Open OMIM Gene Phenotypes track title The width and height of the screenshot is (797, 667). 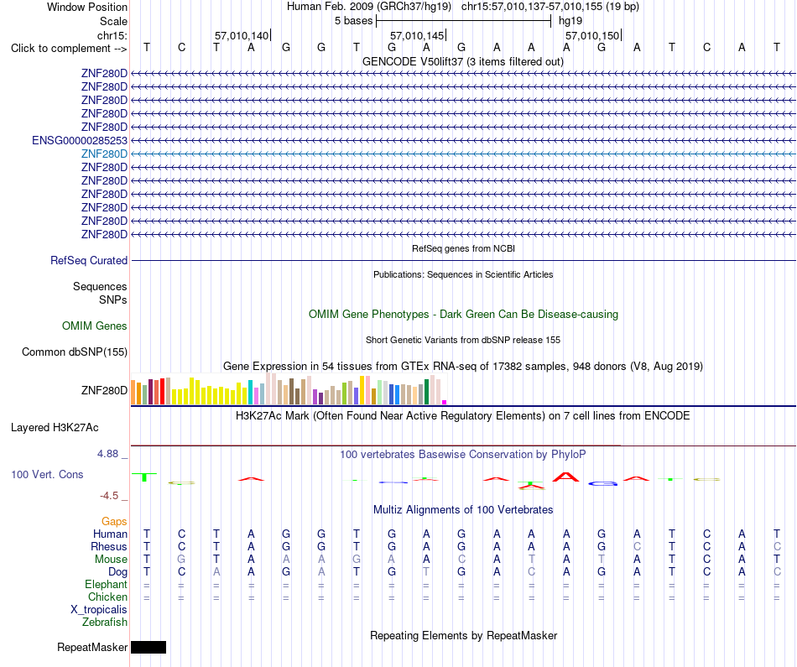coord(463,314)
